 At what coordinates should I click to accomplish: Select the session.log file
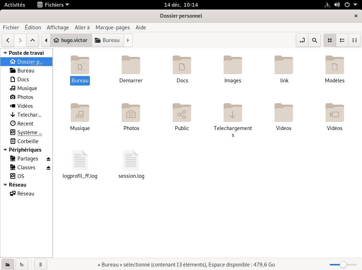131,165
